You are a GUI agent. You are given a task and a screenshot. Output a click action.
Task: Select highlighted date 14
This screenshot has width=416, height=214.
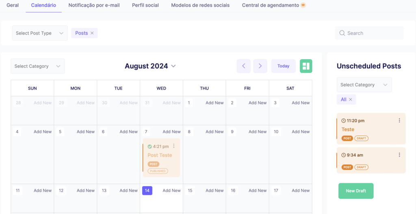click(147, 190)
